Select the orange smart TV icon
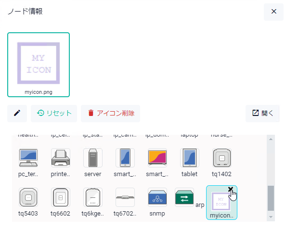286x230 pixels. 157,158
